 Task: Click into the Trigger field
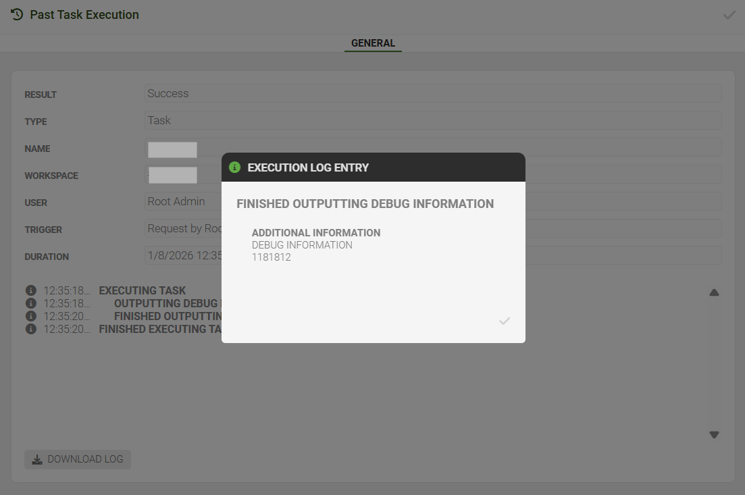(x=182, y=228)
